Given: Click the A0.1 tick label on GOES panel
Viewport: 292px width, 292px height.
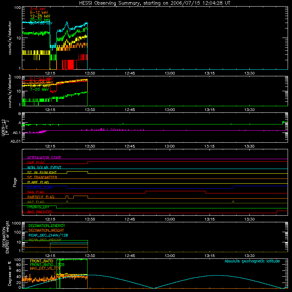Looking at the screenshot, I should 17,133.
